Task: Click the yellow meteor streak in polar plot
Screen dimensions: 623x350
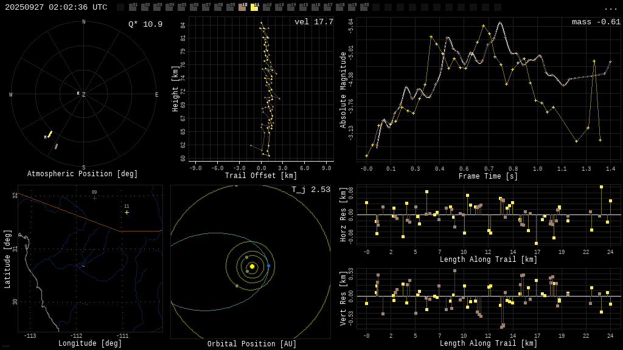Action: tap(50, 134)
